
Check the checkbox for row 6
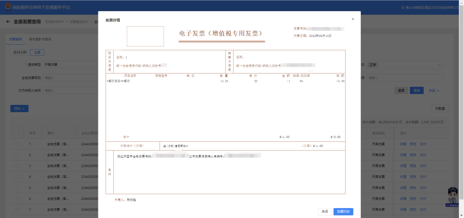(x=18, y=199)
